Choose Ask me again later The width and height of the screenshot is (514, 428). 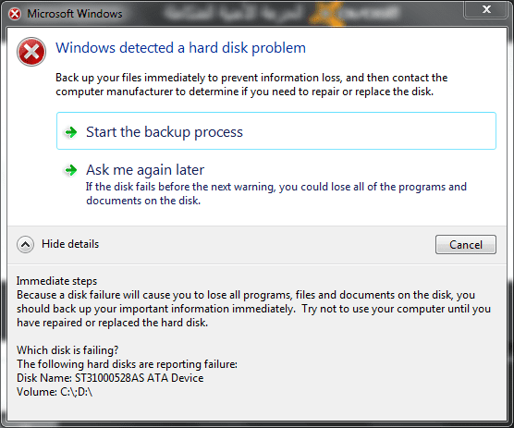click(145, 170)
